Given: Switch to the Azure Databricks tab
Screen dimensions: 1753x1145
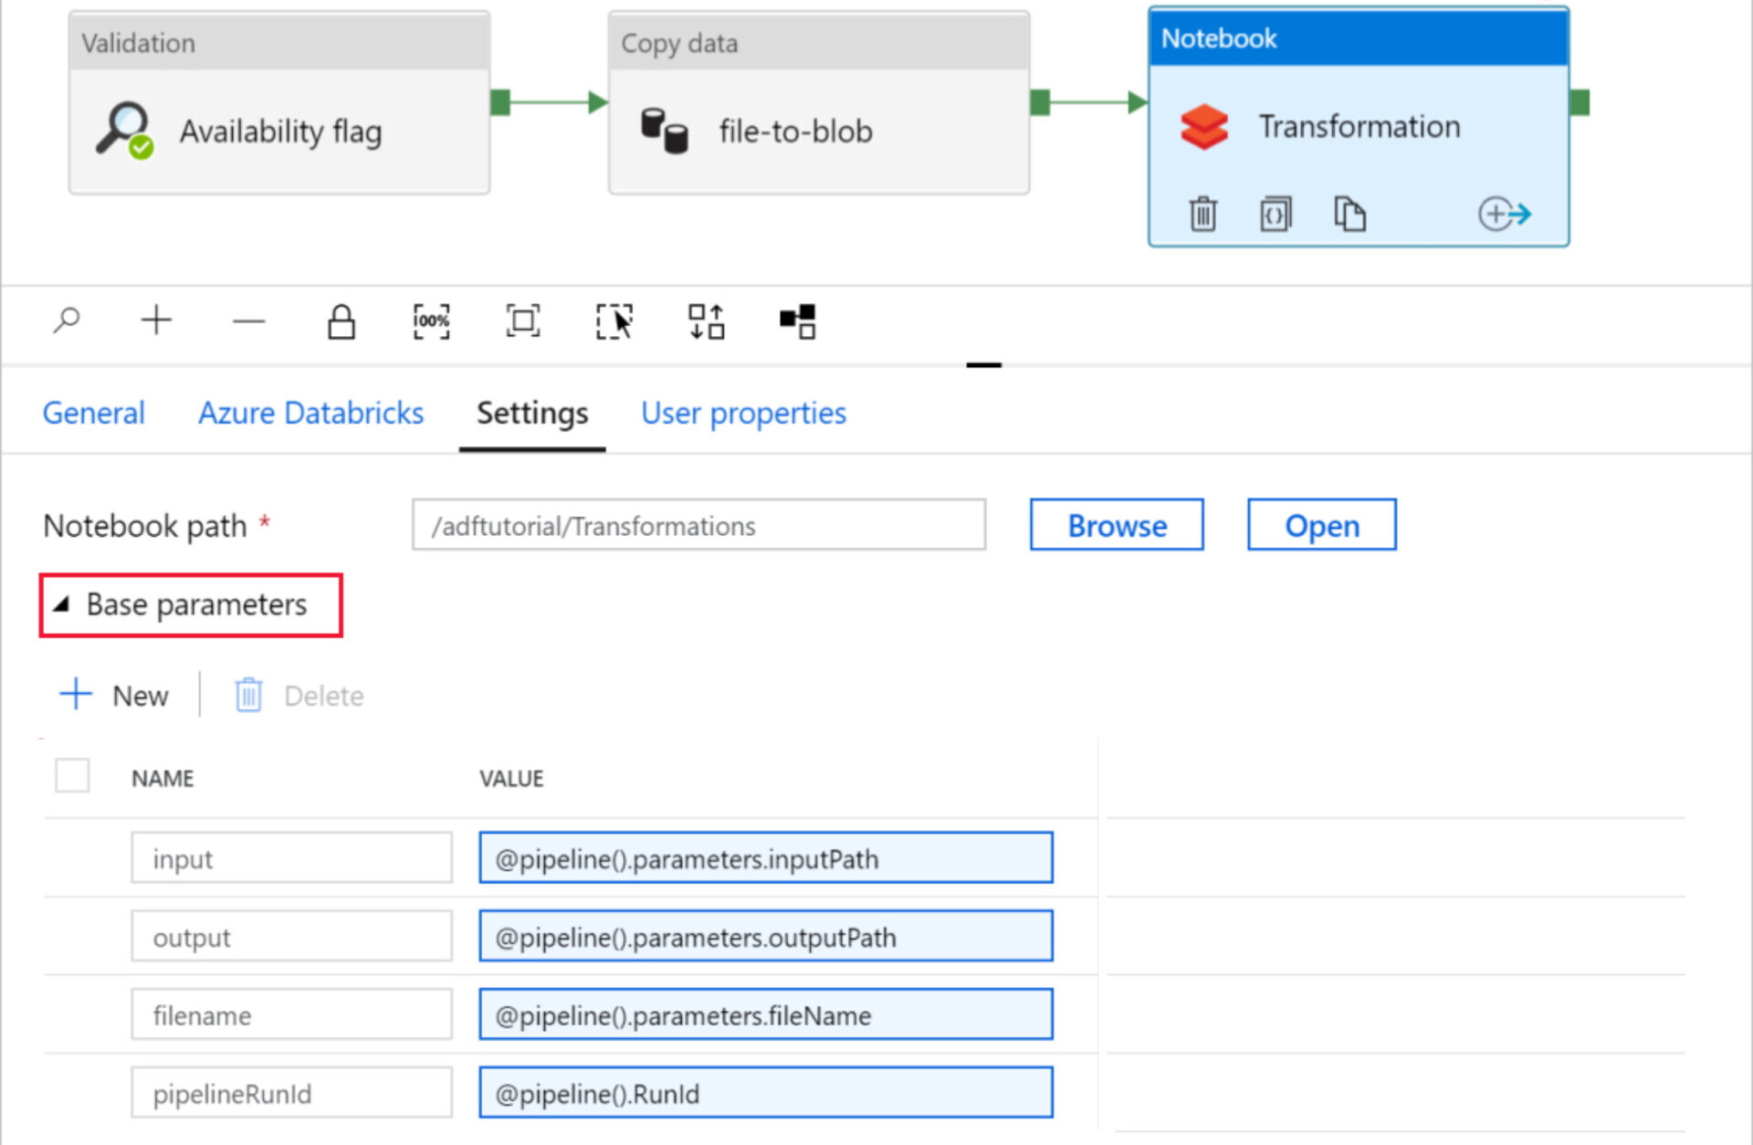Looking at the screenshot, I should click(x=310, y=413).
